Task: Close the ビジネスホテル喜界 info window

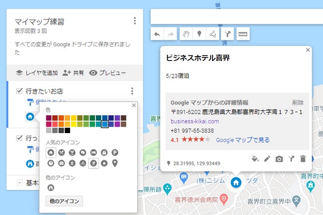Action: tap(308, 50)
